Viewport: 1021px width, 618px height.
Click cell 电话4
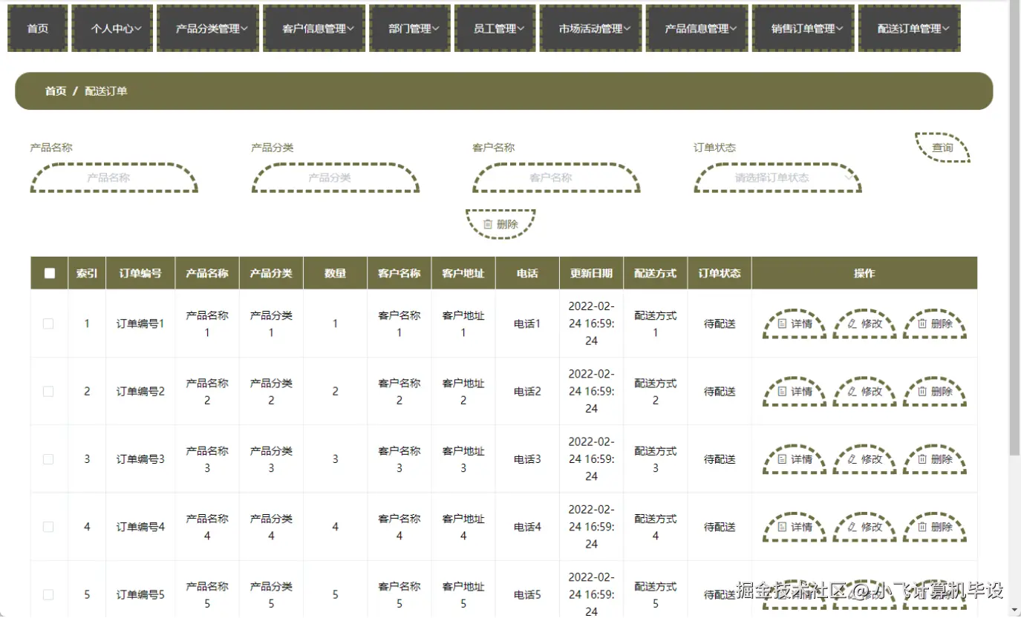click(527, 527)
